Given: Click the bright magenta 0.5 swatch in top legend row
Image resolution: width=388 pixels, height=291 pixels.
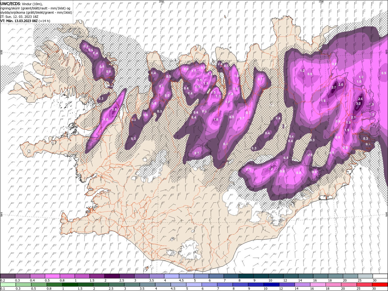Looking at the screenshot, I should (52, 276).
